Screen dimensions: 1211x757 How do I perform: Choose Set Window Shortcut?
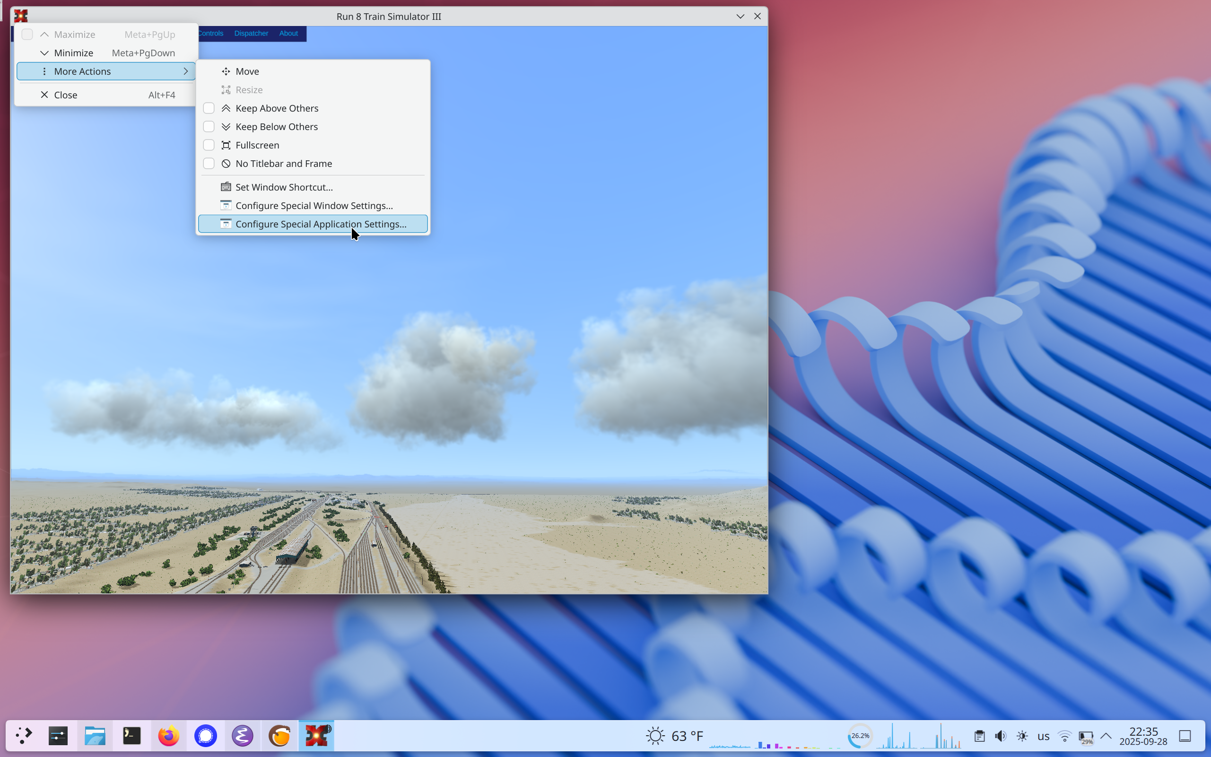(284, 187)
